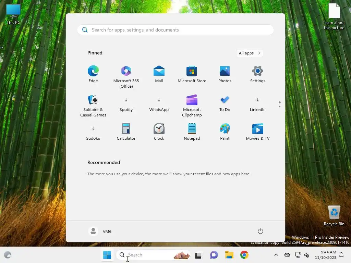This screenshot has height=263, width=351.
Task: Select the Recycle Bin desktop icon
Action: [x=334, y=215]
